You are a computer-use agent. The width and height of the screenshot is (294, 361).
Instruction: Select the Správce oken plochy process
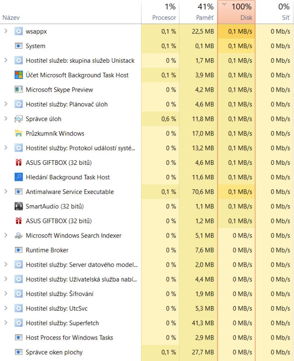[147, 352]
